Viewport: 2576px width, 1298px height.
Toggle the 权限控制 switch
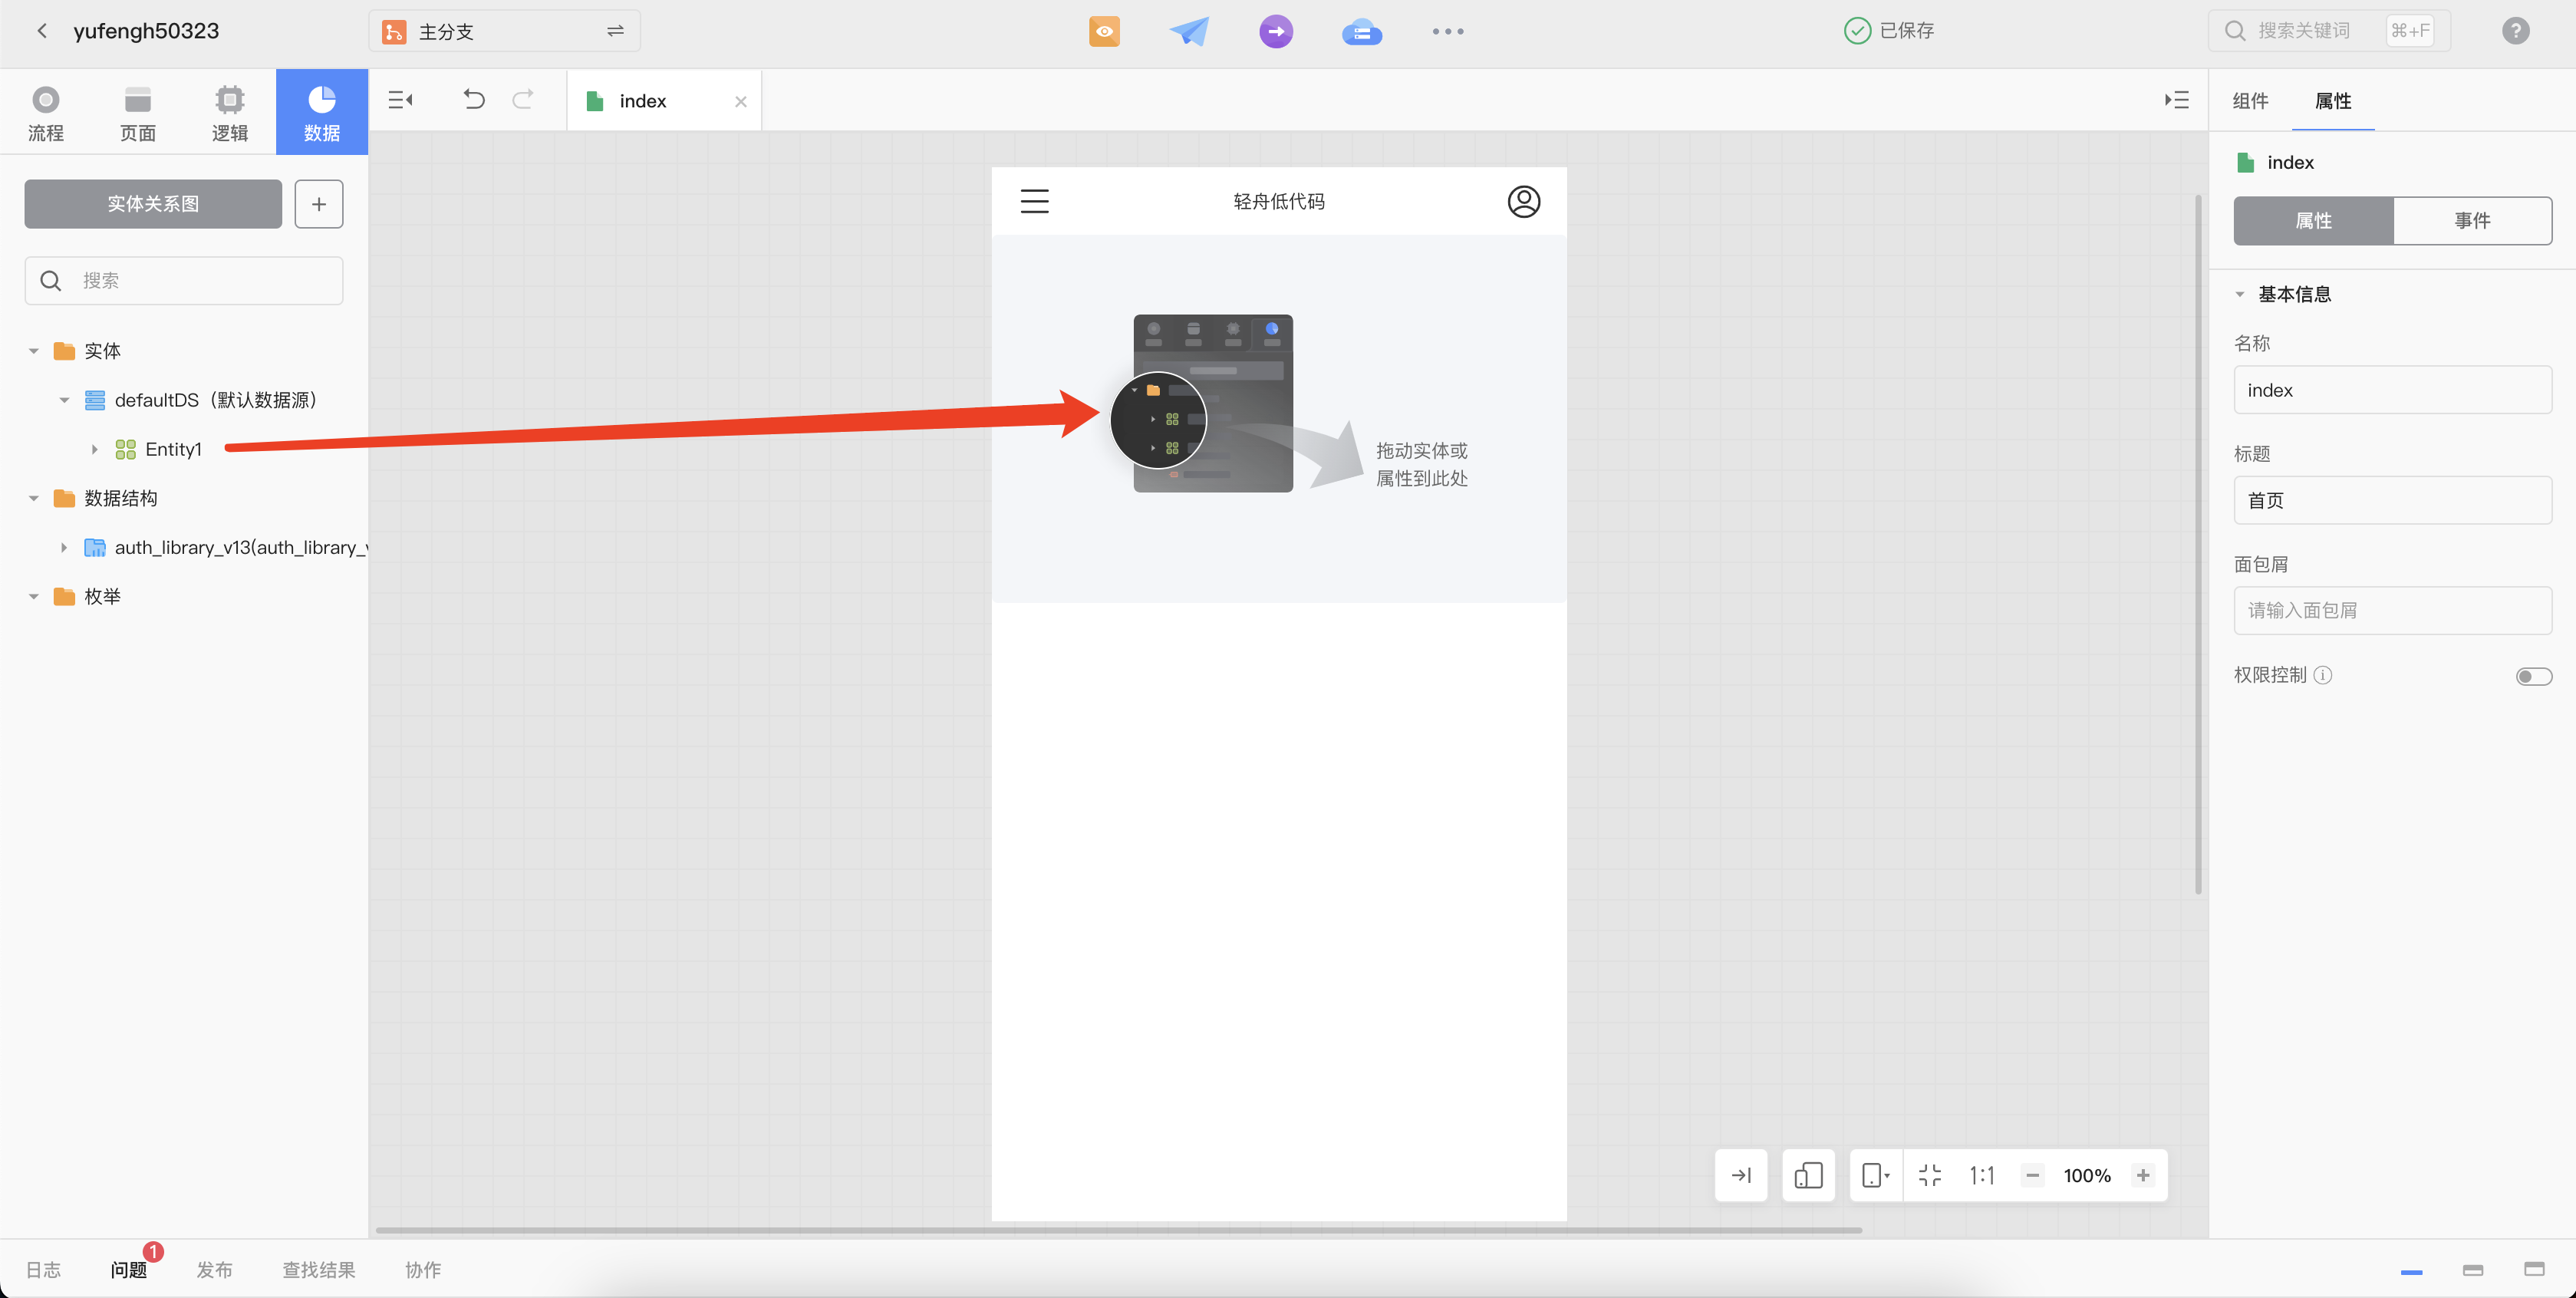pos(2533,676)
